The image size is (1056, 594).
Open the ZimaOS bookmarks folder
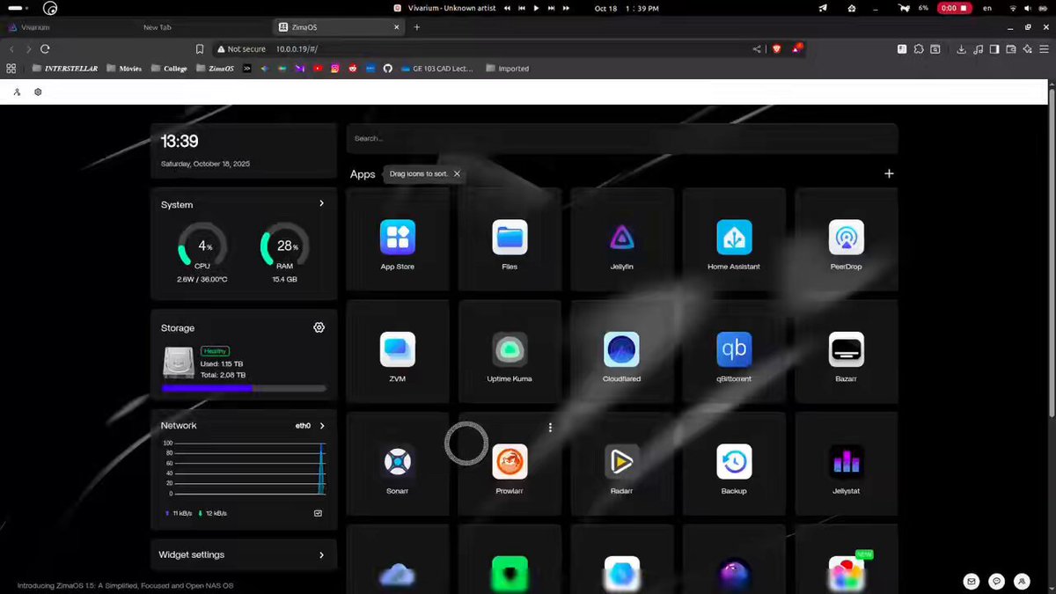click(x=216, y=69)
